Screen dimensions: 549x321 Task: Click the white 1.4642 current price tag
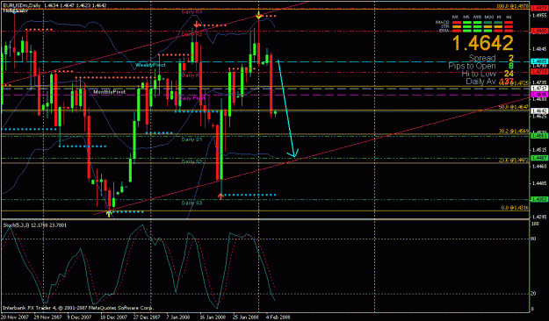[x=539, y=111]
